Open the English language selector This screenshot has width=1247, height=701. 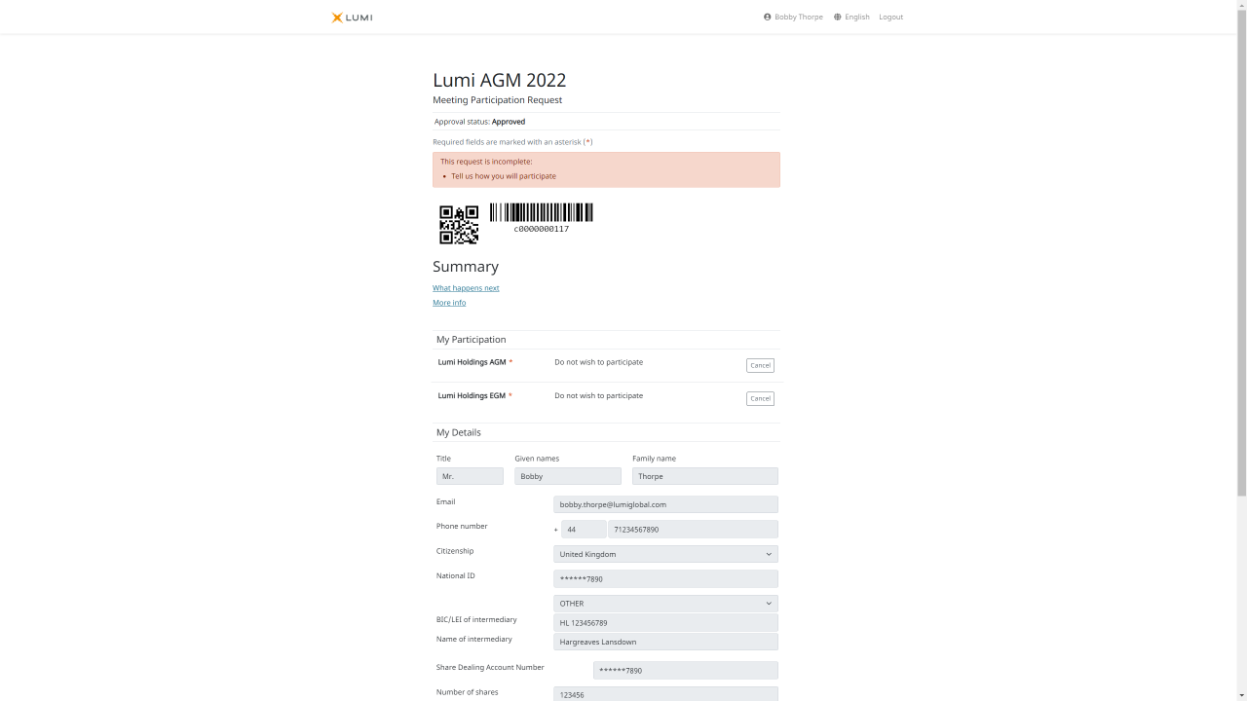(851, 17)
